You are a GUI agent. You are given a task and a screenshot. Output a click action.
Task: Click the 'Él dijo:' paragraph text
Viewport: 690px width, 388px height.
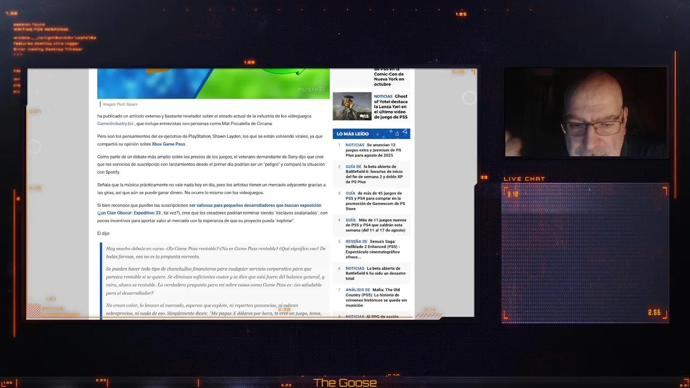click(103, 233)
